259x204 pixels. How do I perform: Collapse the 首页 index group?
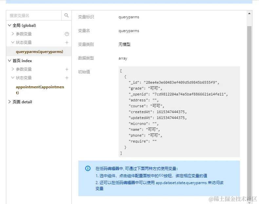tap(10, 60)
